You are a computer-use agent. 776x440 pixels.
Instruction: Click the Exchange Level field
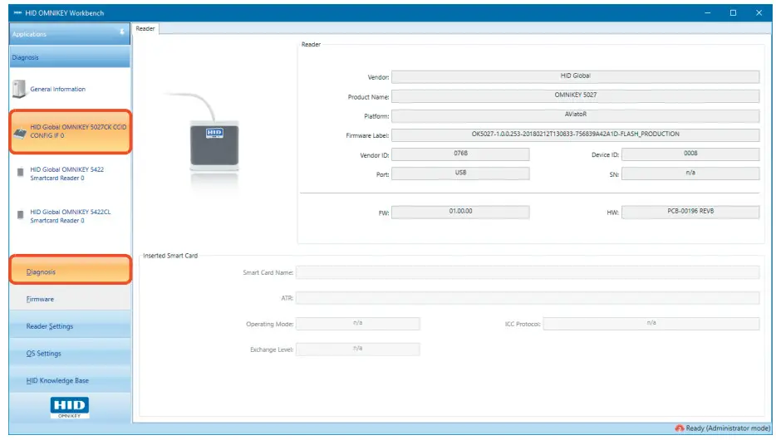click(x=358, y=349)
